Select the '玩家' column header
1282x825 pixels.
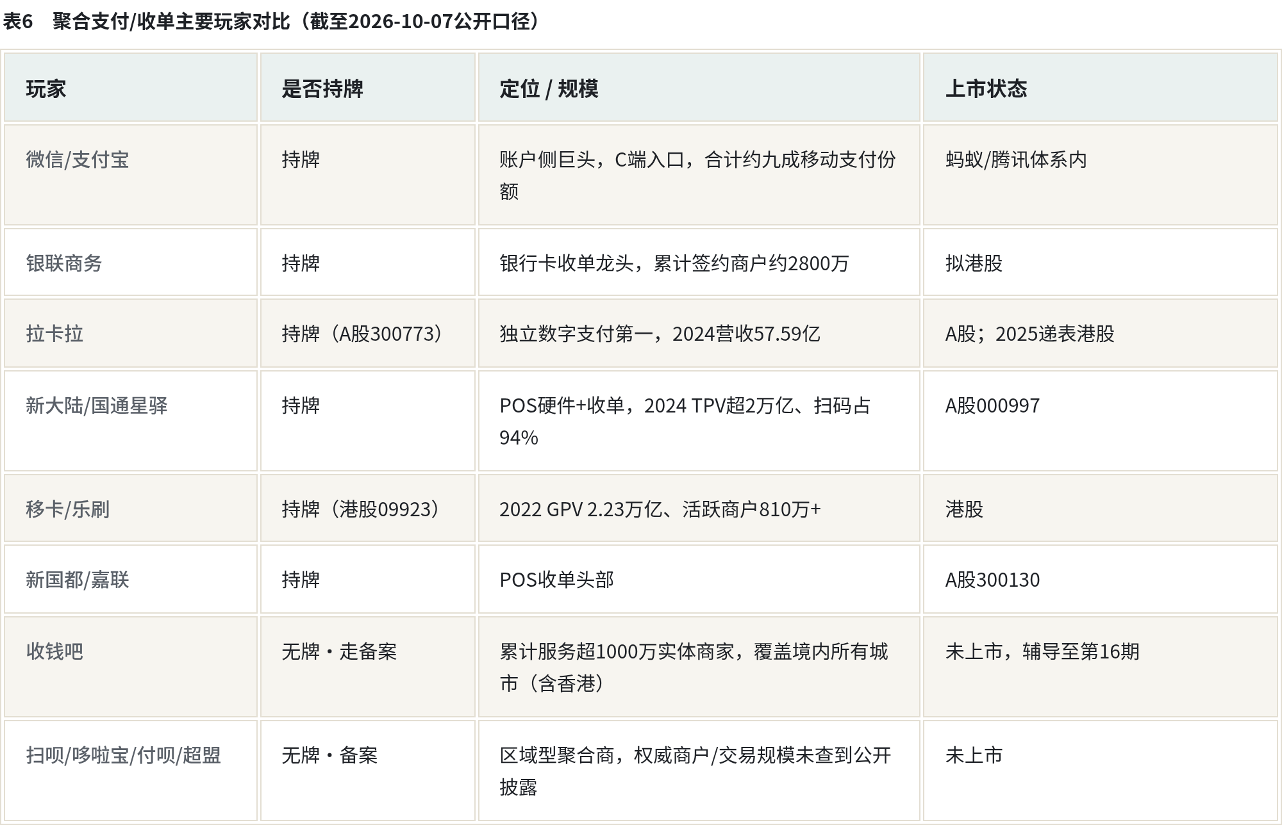[x=131, y=88]
